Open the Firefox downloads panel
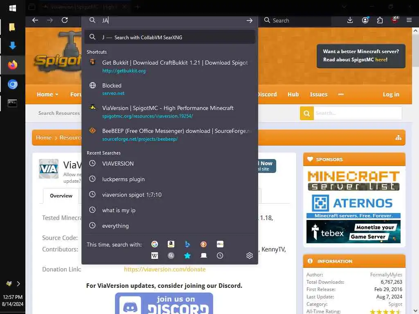The height and width of the screenshot is (314, 419). pos(350,20)
